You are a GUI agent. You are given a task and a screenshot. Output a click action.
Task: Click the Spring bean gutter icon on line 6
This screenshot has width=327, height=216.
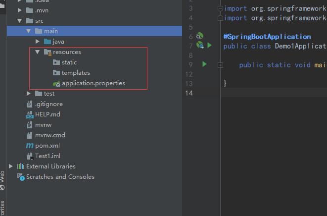click(x=199, y=36)
